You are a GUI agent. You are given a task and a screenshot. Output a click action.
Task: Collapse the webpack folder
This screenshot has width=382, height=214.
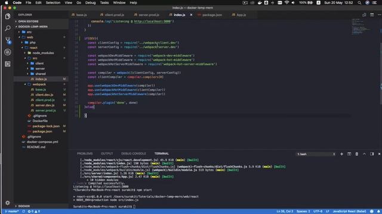(39, 84)
